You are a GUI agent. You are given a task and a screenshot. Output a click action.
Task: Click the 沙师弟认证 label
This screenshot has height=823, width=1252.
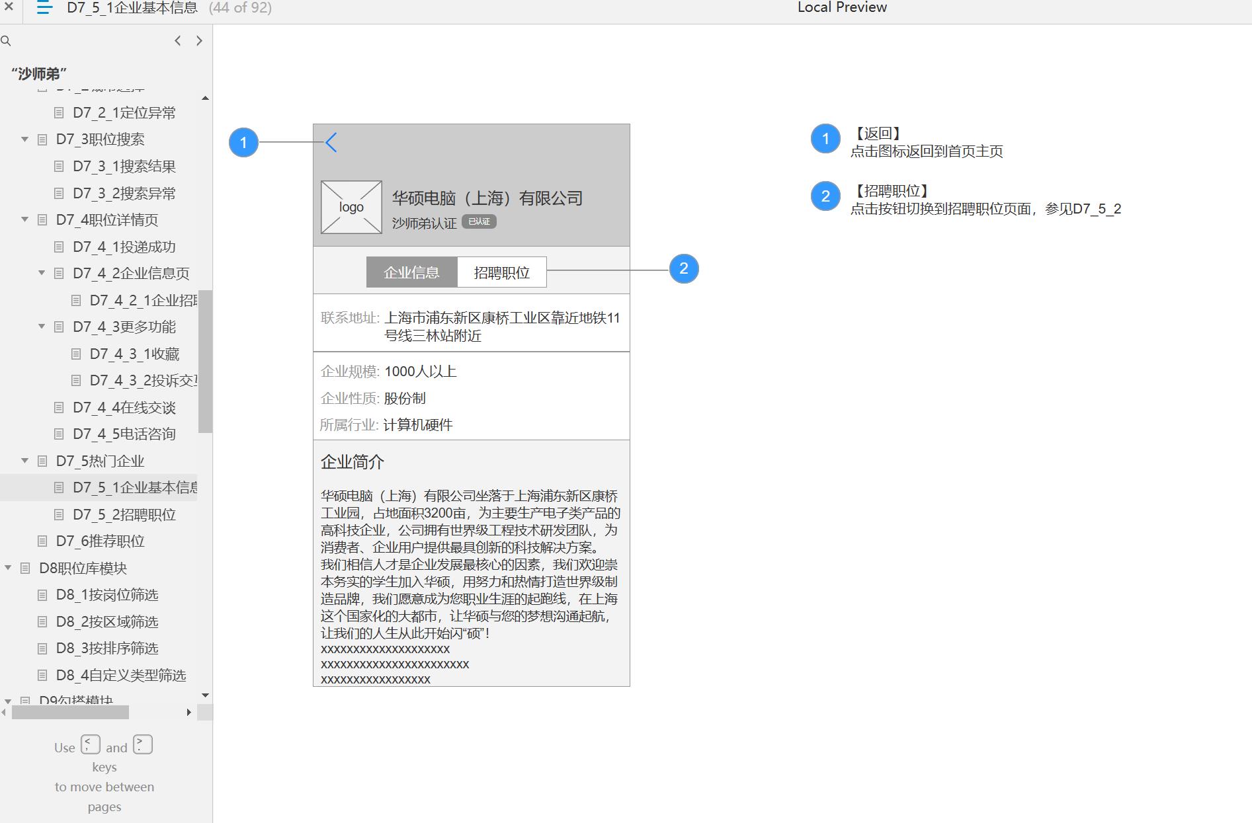pyautogui.click(x=424, y=223)
